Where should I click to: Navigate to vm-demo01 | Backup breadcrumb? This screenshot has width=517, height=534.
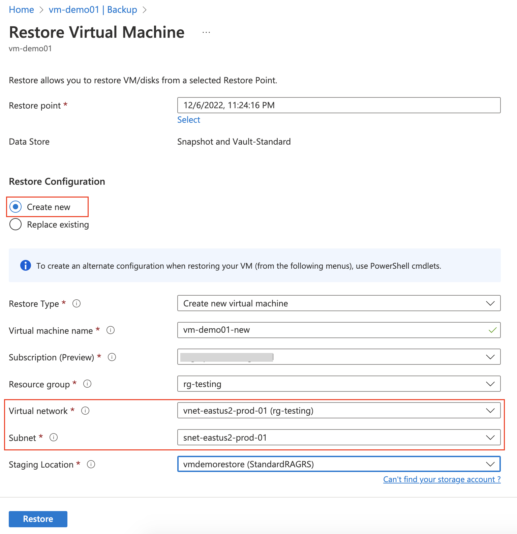coord(93,10)
